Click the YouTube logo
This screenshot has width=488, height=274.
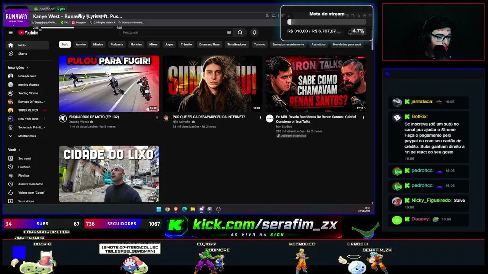(28, 32)
